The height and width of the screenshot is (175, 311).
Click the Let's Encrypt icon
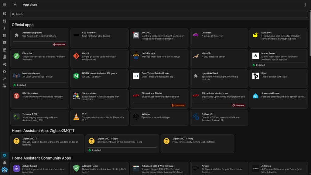[136, 56]
